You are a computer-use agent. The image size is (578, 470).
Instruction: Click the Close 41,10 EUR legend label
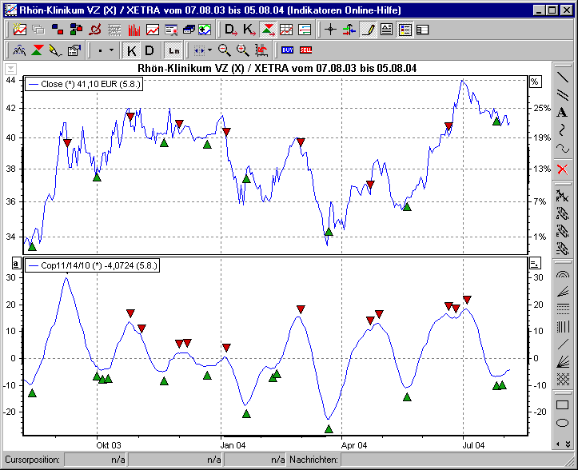coord(84,82)
